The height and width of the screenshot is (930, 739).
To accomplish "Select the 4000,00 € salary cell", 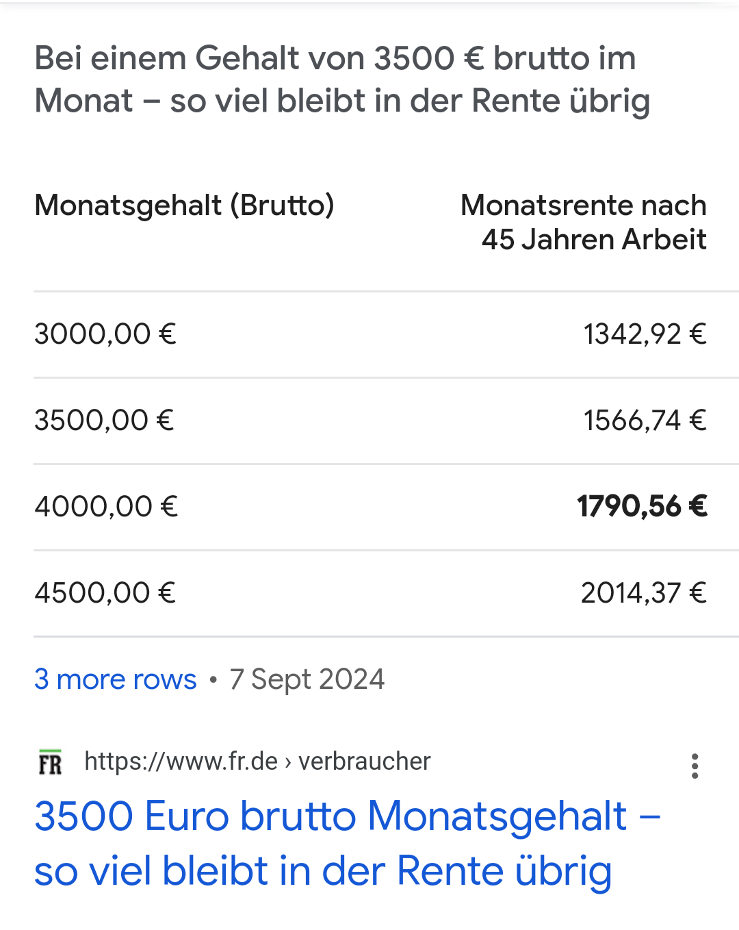I will pos(106,506).
